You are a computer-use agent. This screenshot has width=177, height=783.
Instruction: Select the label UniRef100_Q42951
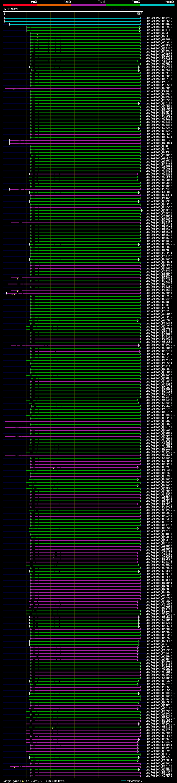[x=159, y=702]
